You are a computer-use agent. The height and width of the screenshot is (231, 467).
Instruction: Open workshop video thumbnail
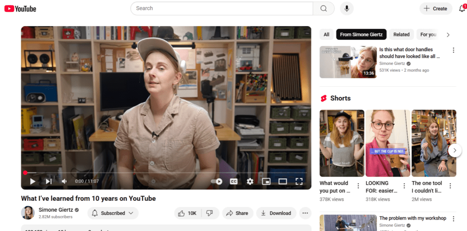click(x=348, y=223)
